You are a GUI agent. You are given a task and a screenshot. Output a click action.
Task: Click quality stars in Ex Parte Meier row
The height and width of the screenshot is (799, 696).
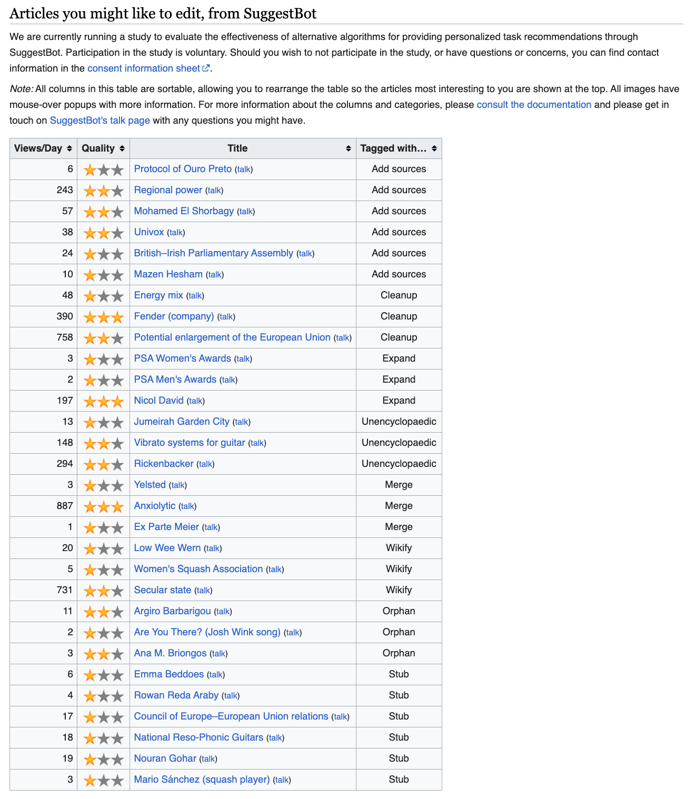(104, 527)
